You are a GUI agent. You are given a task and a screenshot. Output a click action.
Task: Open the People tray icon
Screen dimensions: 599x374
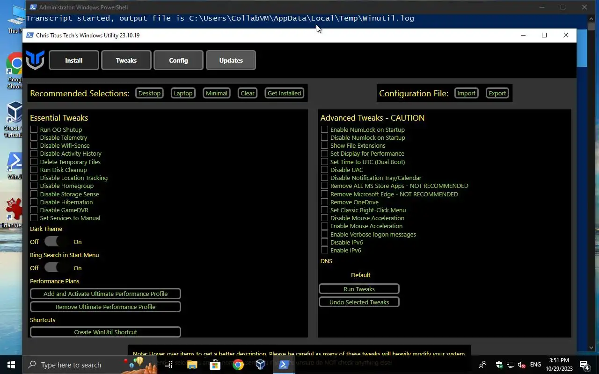[x=482, y=365]
